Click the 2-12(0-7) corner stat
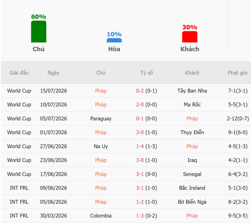 click(x=238, y=119)
